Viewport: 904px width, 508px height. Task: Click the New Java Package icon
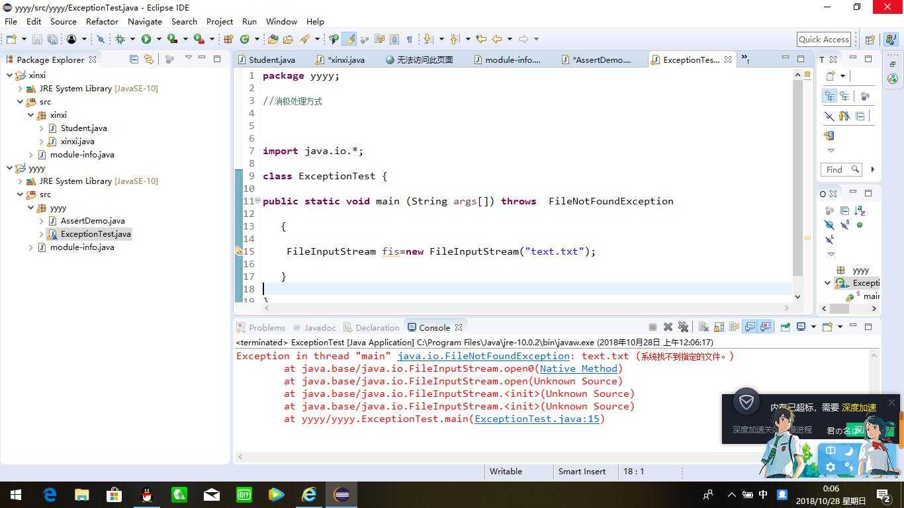(228, 40)
